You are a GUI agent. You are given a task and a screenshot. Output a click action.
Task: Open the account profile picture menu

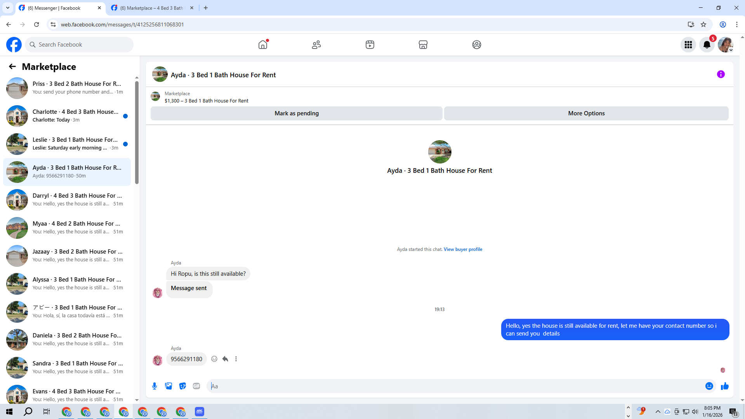[726, 45]
